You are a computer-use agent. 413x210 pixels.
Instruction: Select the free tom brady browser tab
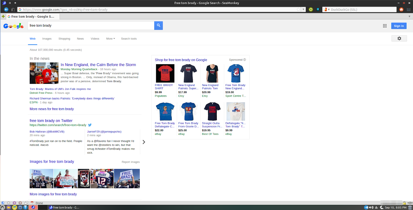click(33, 17)
